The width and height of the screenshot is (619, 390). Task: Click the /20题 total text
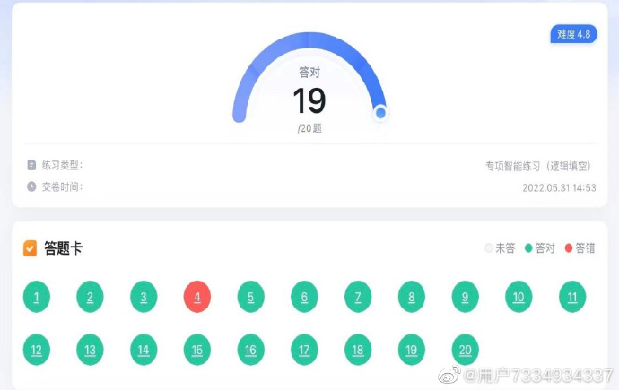coord(309,128)
